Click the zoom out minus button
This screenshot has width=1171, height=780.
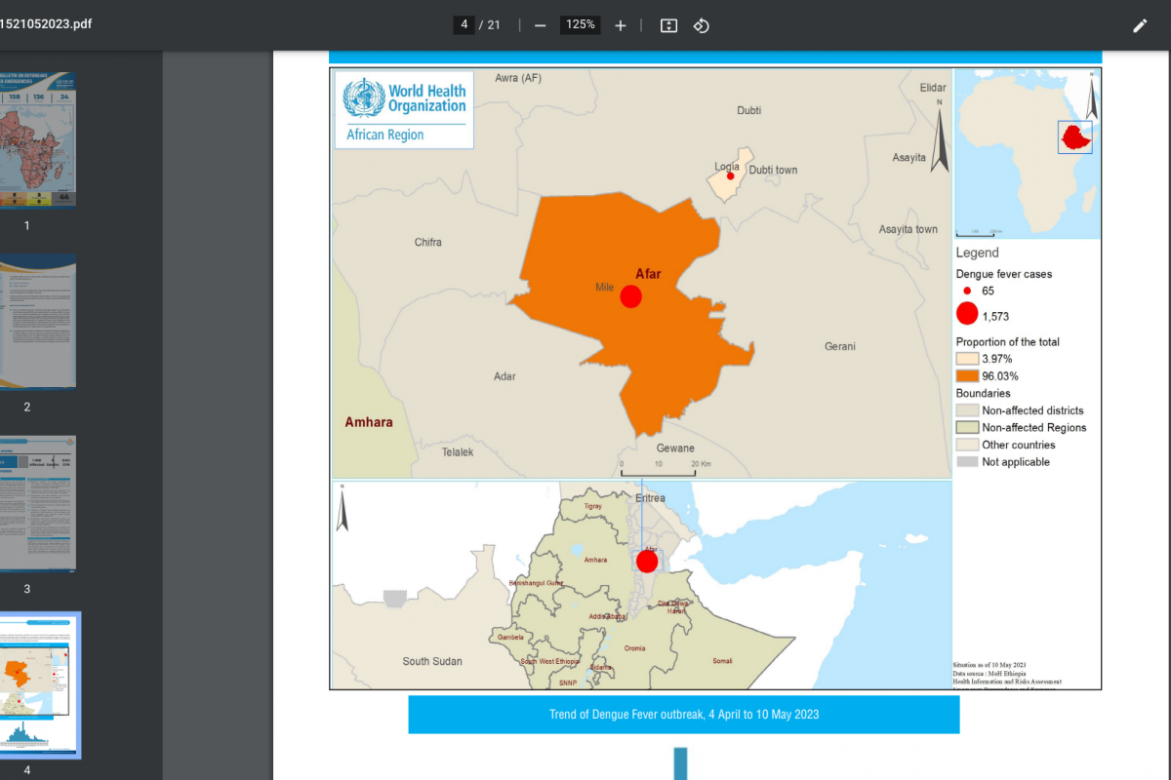540,25
